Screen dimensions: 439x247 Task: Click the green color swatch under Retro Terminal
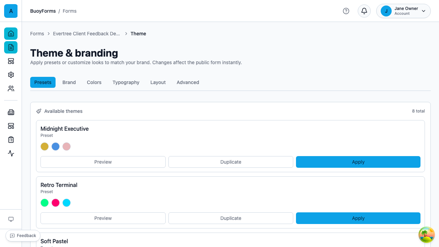(45, 203)
